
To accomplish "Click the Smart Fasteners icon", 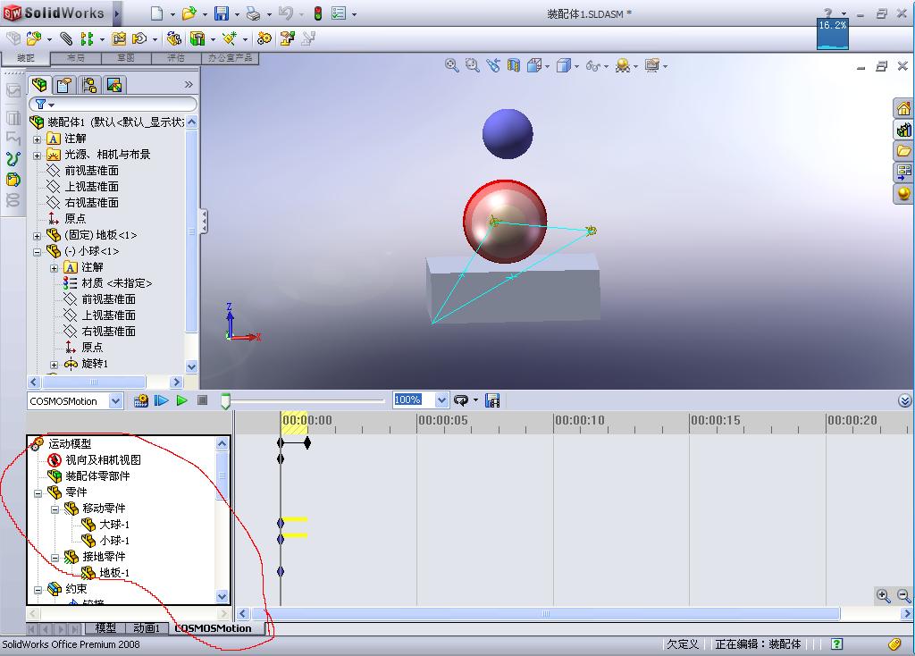I will [119, 38].
